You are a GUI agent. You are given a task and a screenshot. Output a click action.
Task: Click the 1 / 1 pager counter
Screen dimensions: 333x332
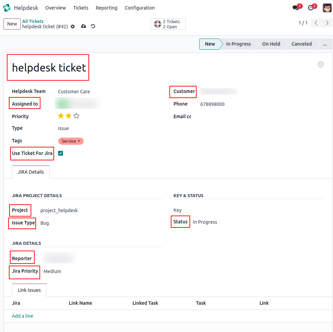click(303, 23)
